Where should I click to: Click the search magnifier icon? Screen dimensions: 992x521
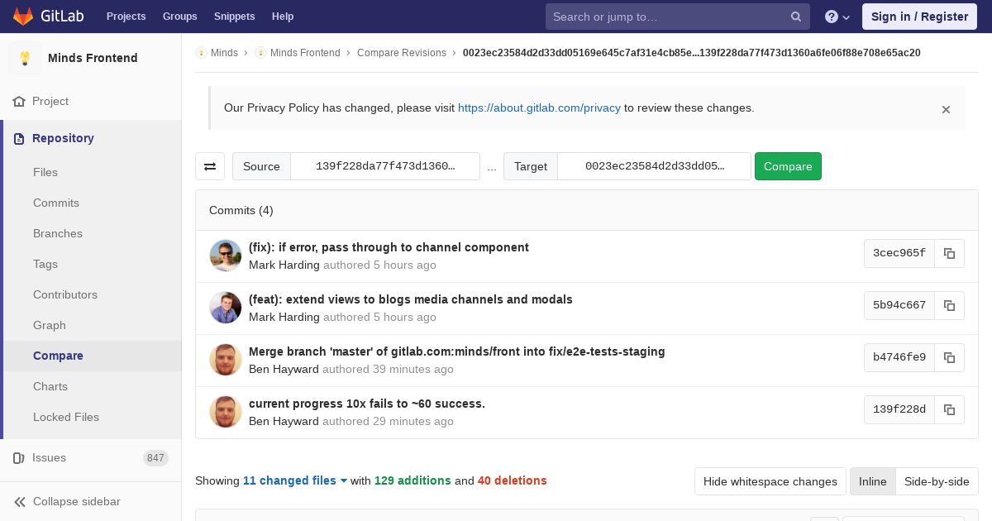pyautogui.click(x=796, y=17)
